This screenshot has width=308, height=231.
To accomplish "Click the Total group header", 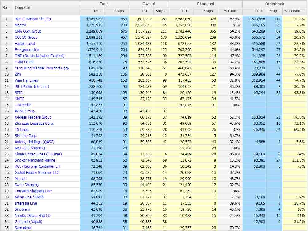I will 104,4.
